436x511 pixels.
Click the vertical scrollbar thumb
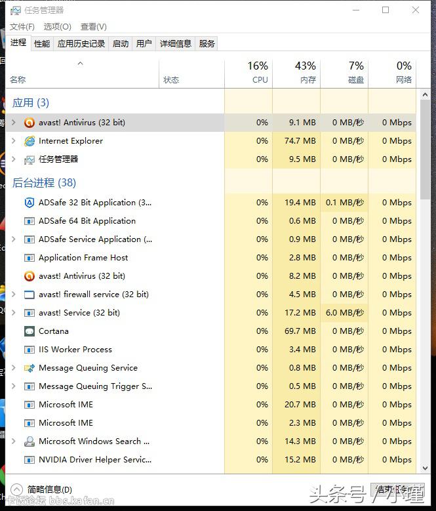(425, 150)
